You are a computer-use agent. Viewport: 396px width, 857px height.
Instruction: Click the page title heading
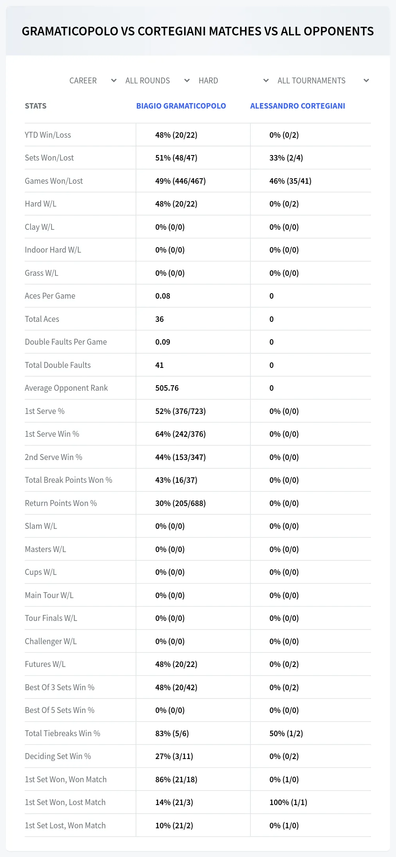[x=198, y=31]
